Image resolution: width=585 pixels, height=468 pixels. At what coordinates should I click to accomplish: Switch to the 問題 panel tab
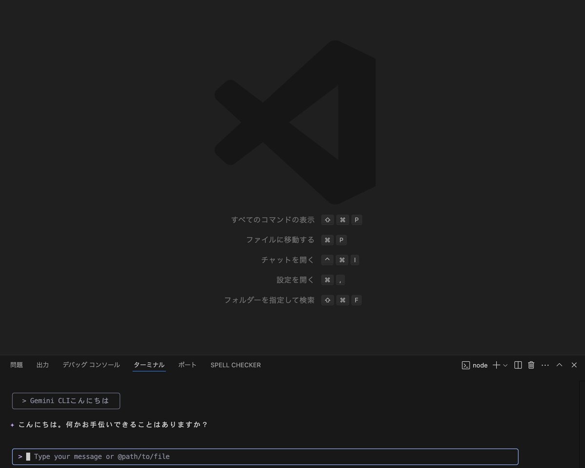pos(17,365)
